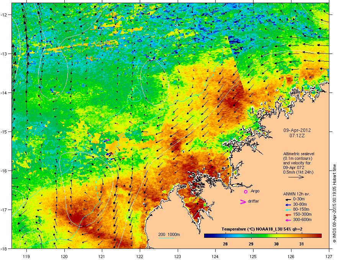Click the 'and velocity for' text

tap(297, 163)
